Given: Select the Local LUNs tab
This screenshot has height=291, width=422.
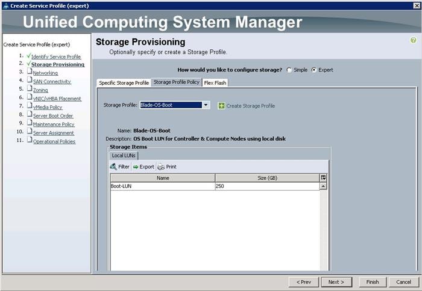Looking at the screenshot, I should (x=124, y=156).
